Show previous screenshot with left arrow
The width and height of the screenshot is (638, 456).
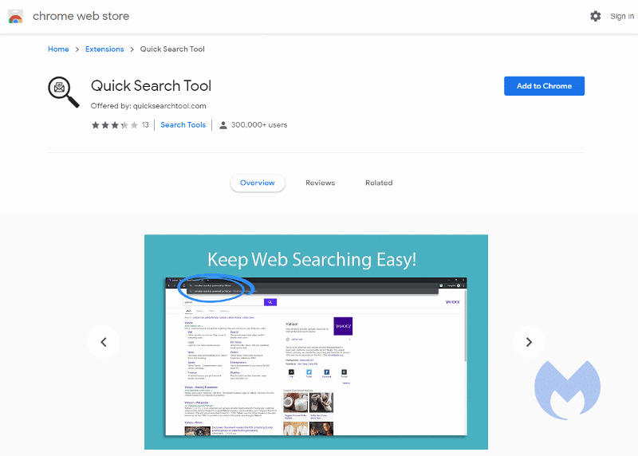pyautogui.click(x=104, y=342)
